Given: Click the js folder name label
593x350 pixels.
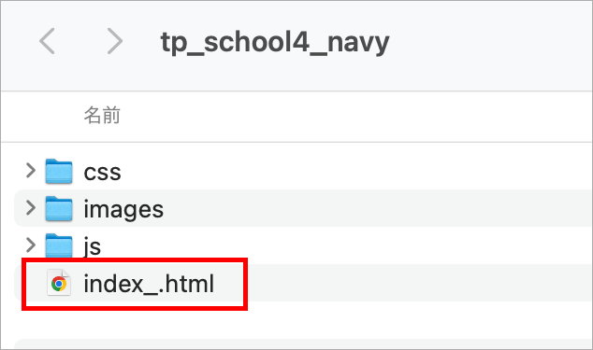Looking at the screenshot, I should point(93,247).
